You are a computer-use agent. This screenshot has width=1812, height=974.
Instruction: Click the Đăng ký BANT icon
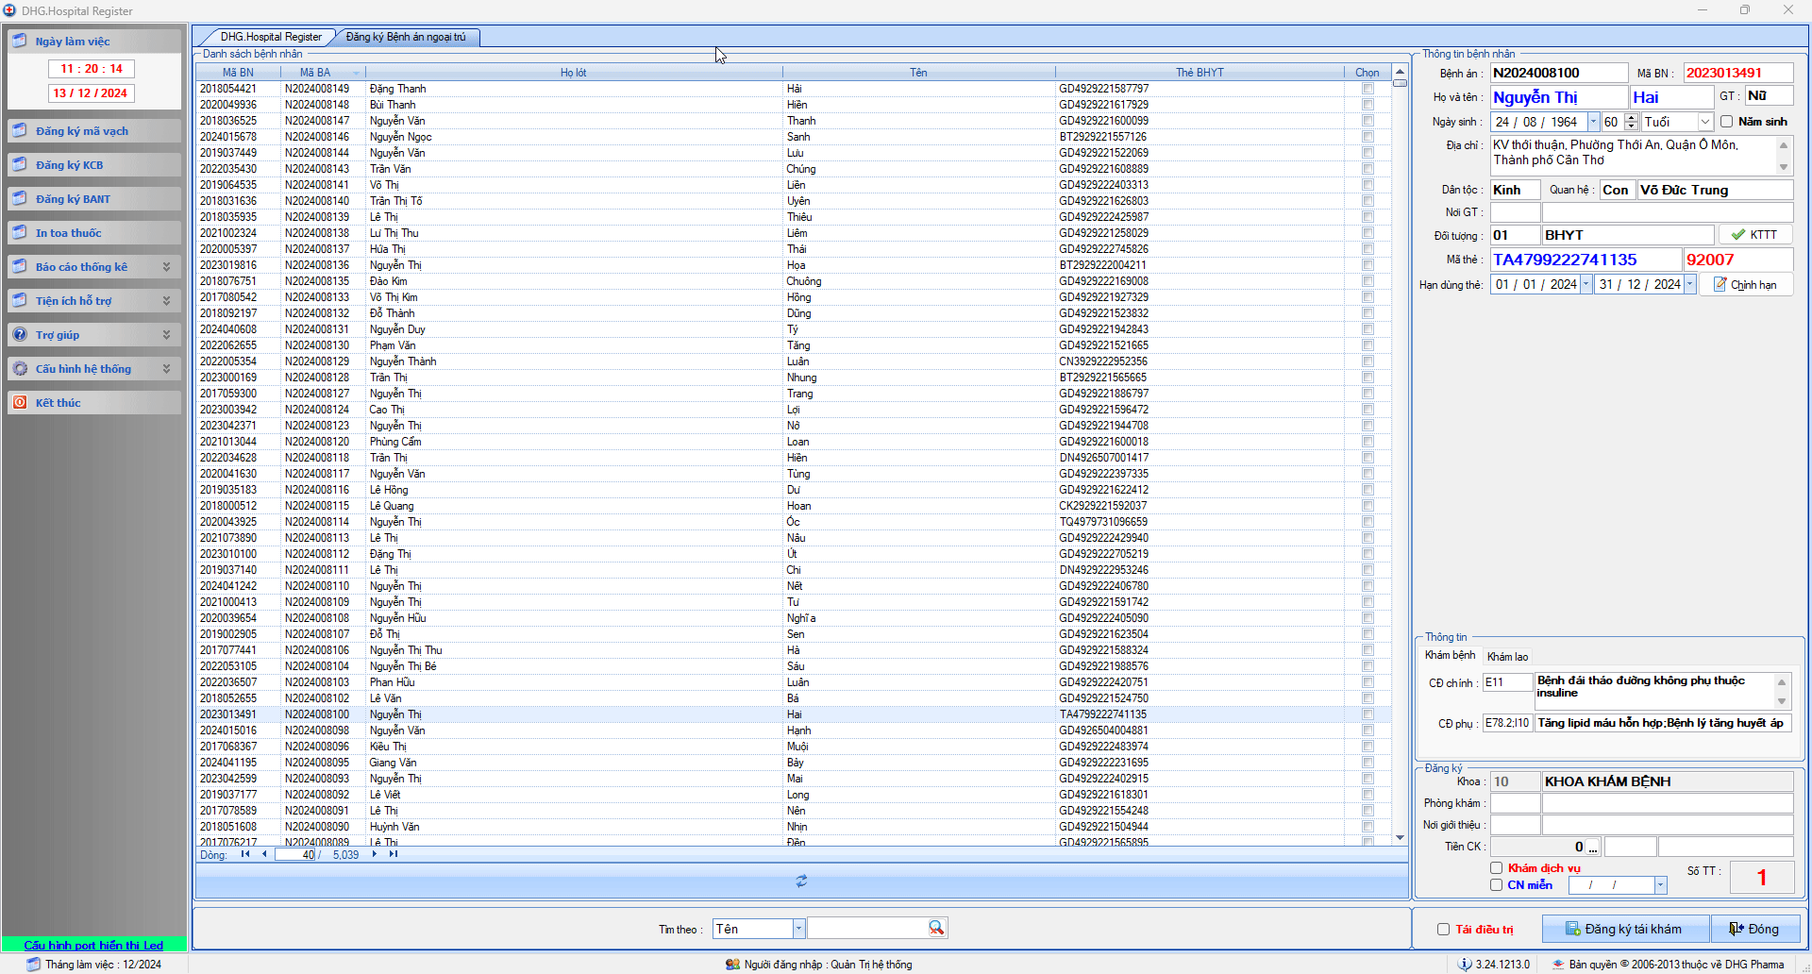click(x=20, y=198)
